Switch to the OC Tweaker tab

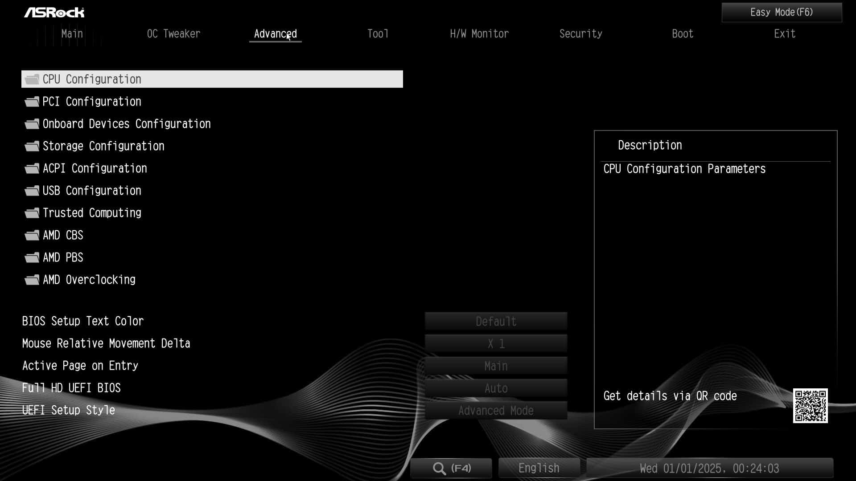(173, 34)
